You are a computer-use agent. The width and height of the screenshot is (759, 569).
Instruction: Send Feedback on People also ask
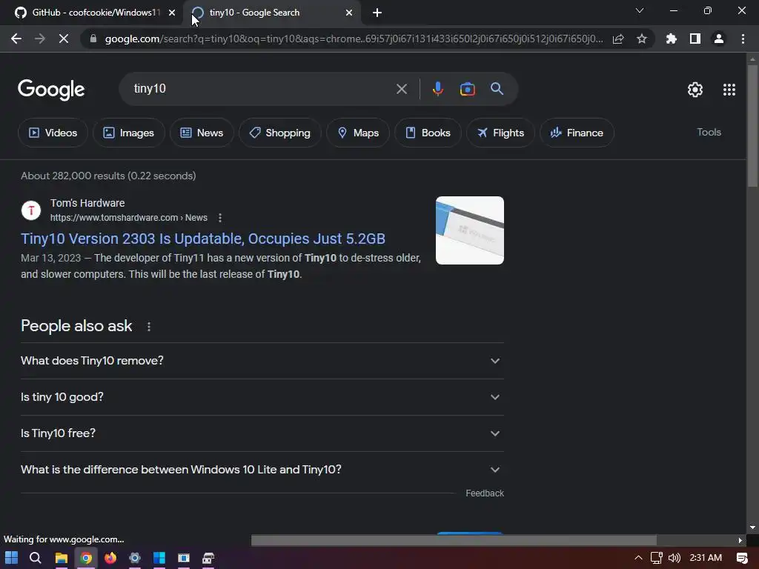485,493
